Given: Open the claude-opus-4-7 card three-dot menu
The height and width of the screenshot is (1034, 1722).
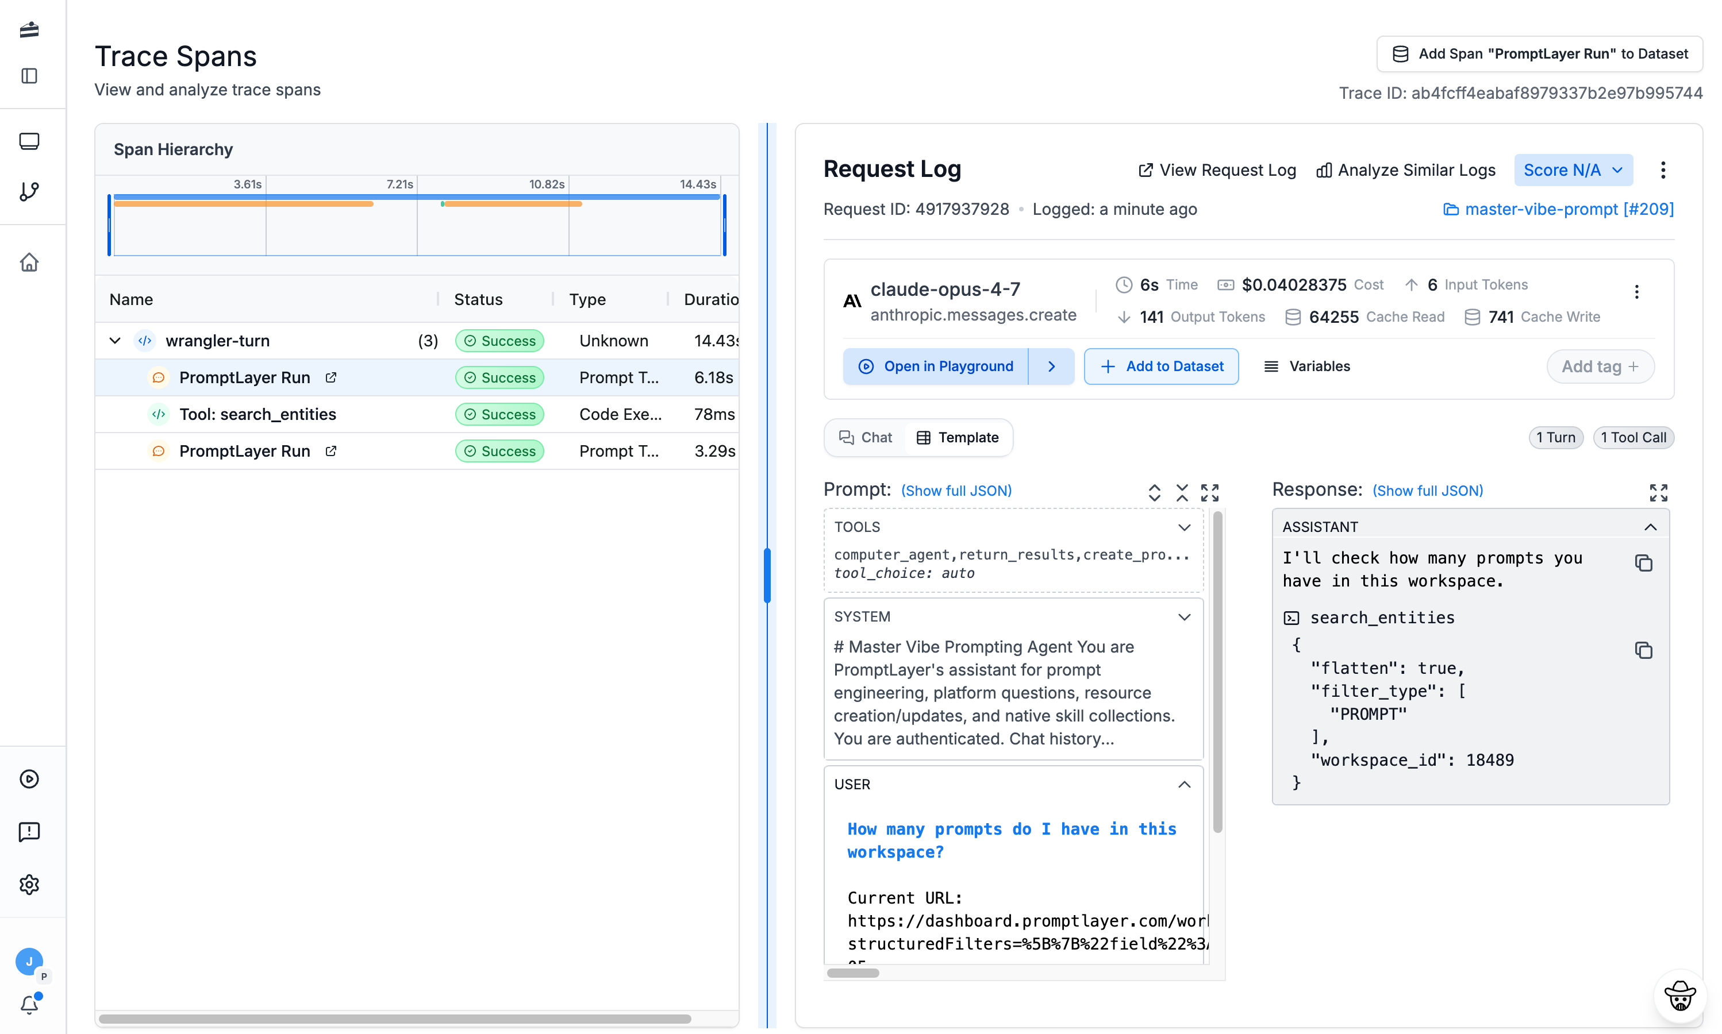Looking at the screenshot, I should tap(1636, 292).
